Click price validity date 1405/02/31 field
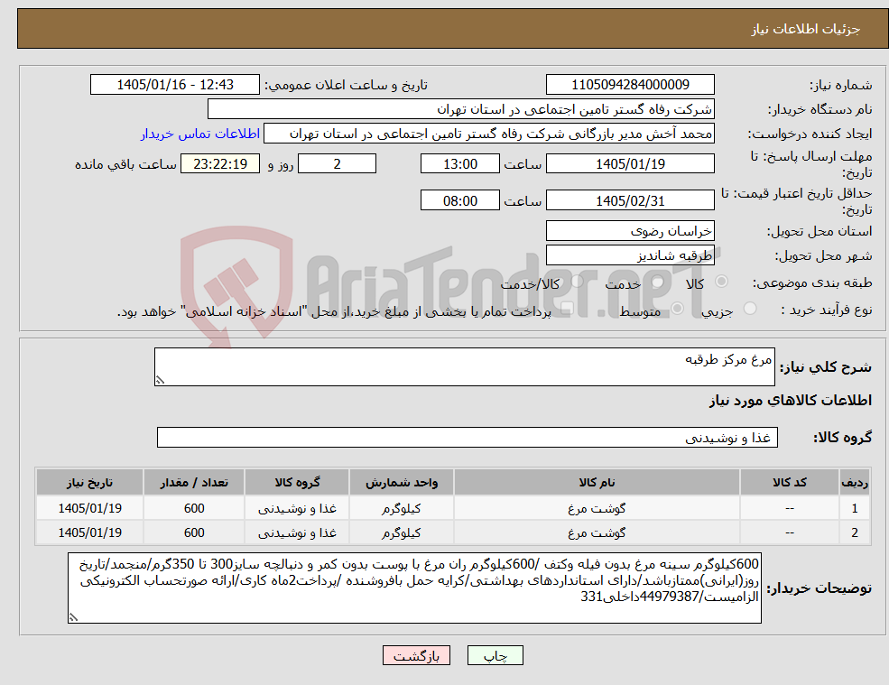 point(630,200)
